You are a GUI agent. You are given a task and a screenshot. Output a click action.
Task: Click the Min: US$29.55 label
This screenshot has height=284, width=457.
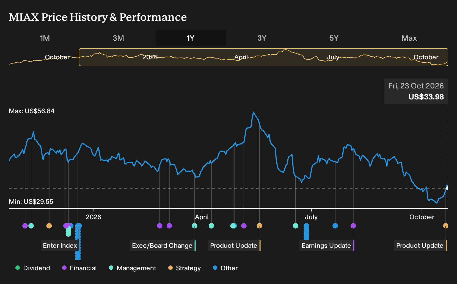click(31, 202)
